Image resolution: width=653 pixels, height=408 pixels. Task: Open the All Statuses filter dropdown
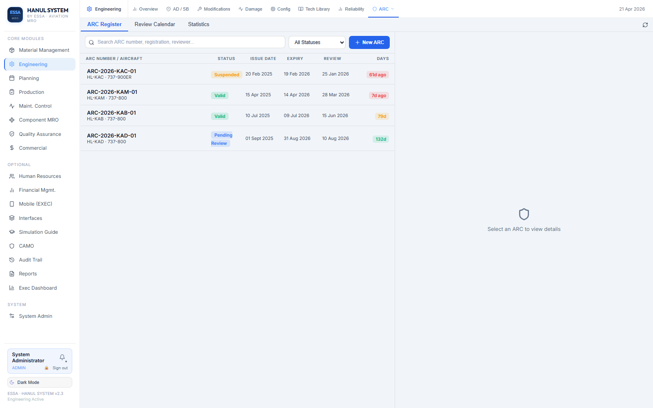[317, 42]
